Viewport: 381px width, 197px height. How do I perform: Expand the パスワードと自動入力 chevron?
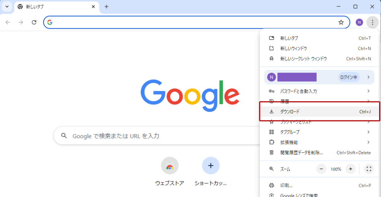point(368,91)
